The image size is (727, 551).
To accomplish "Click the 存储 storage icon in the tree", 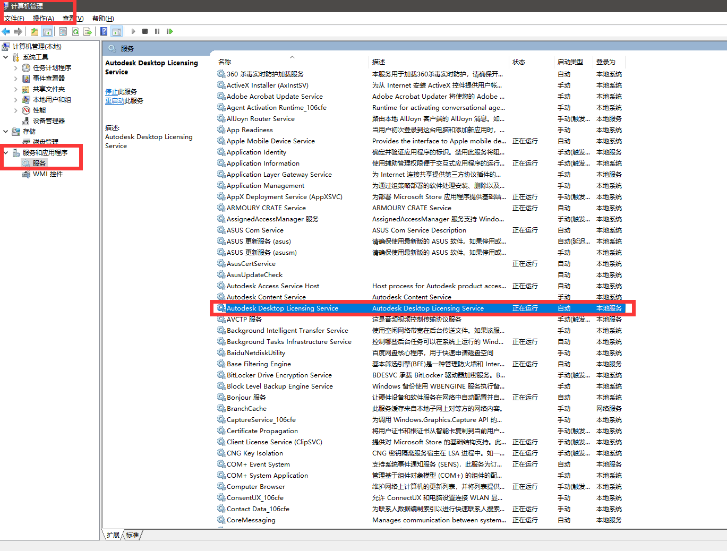I will tap(16, 132).
